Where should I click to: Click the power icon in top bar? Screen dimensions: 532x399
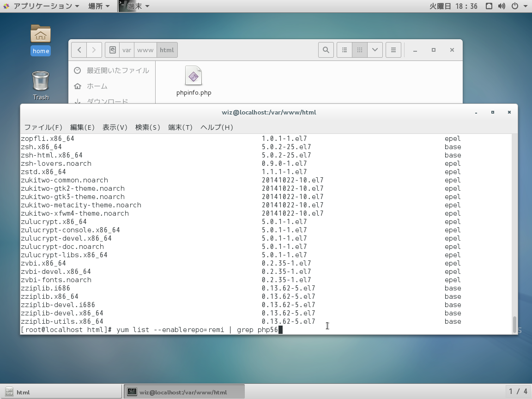[515, 6]
